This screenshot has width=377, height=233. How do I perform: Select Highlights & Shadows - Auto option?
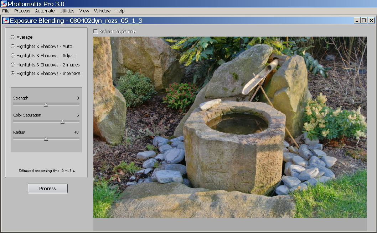click(x=13, y=47)
